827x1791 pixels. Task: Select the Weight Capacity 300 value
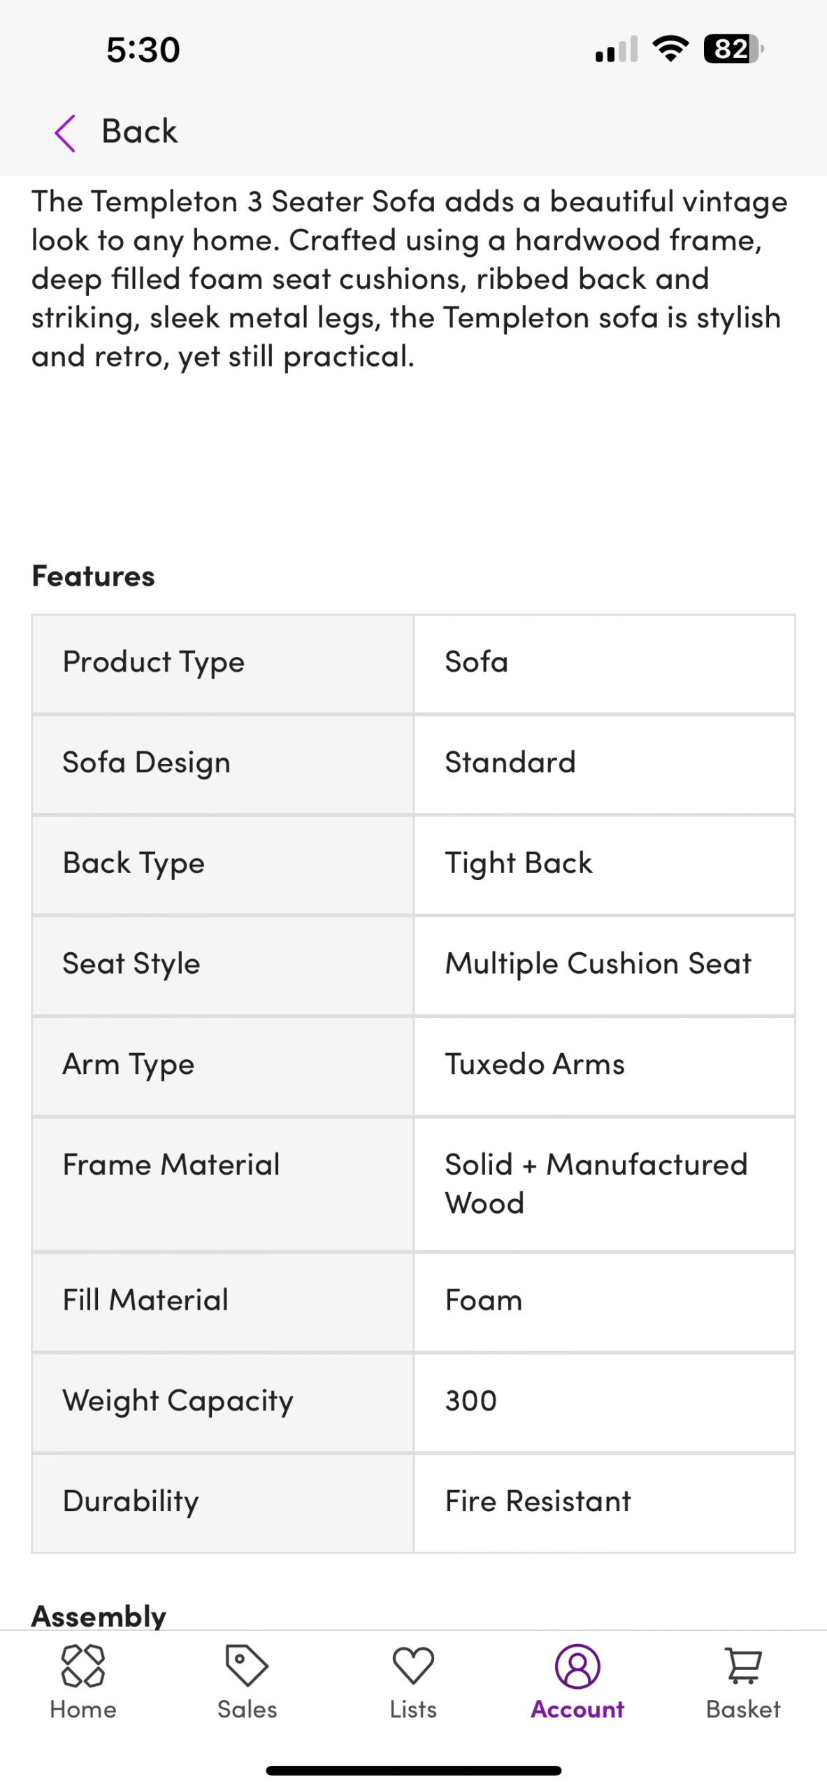click(x=471, y=1401)
